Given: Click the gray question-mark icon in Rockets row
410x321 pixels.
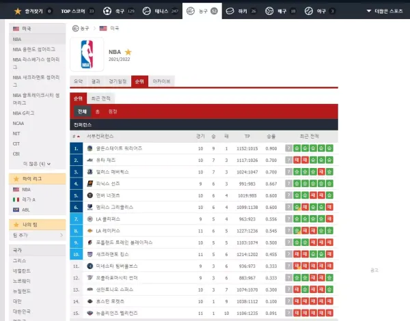Looking at the screenshot, I should (288, 301).
